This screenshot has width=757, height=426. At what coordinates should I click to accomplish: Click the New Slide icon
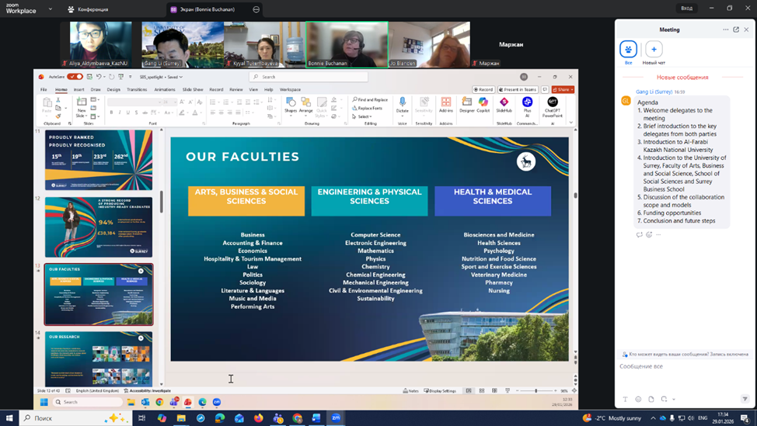click(81, 104)
